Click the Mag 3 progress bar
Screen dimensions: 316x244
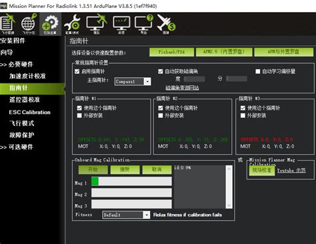(x=131, y=204)
